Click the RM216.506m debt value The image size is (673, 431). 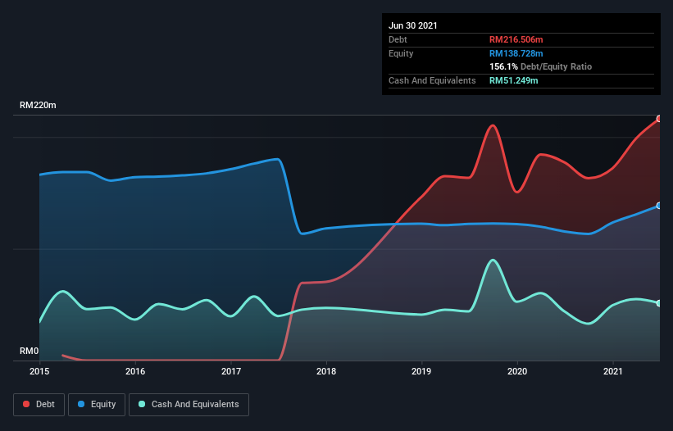[x=516, y=39]
